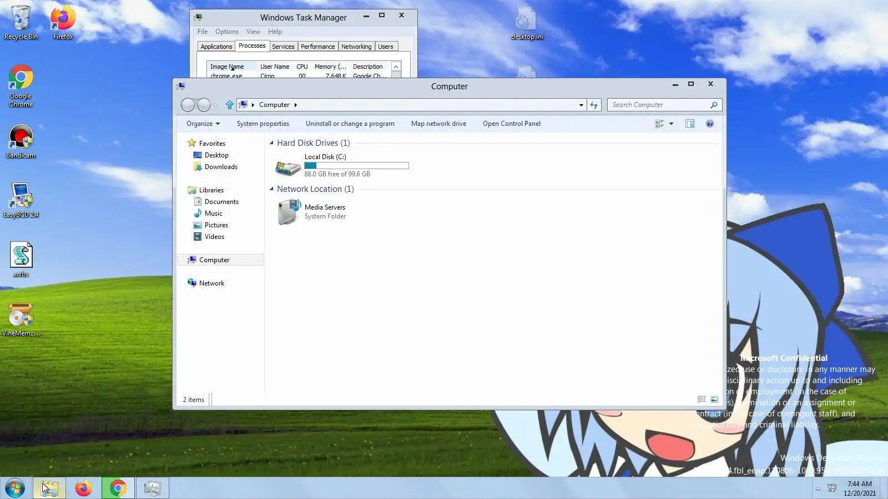This screenshot has height=499, width=888.
Task: Sort processes by CPU column
Action: pyautogui.click(x=302, y=67)
